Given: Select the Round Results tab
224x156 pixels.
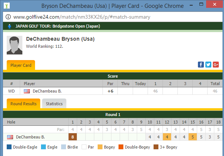Looking at the screenshot, I should tap(23, 104).
